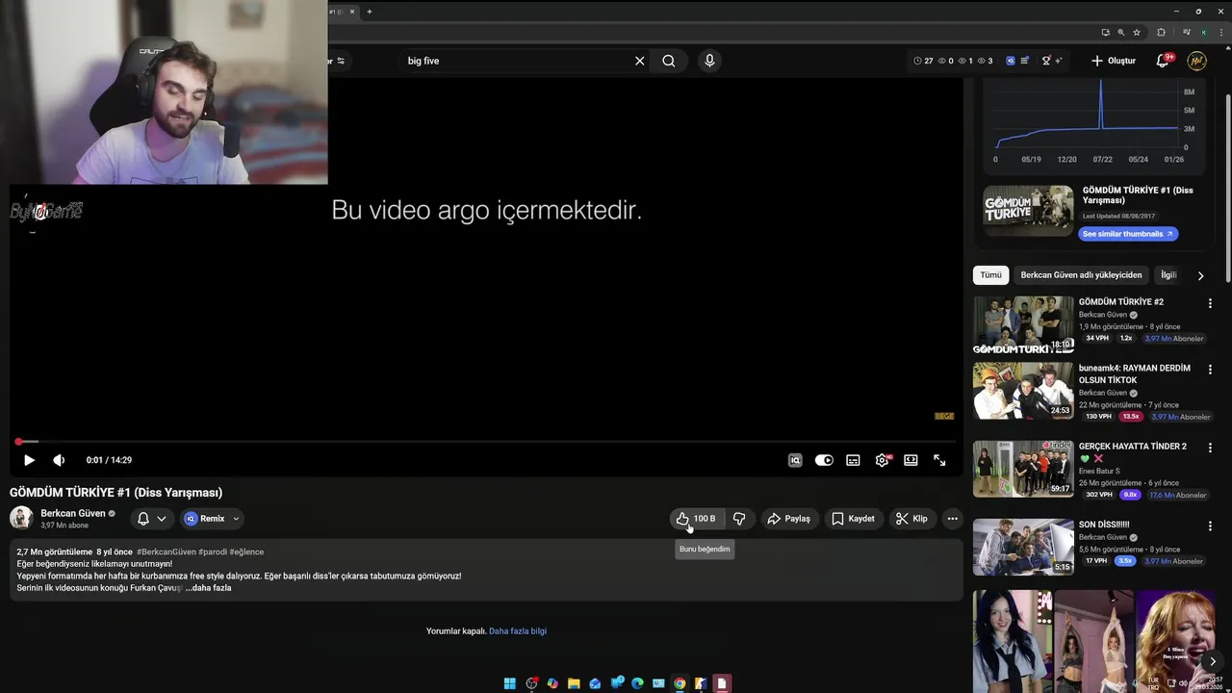Open the blue vidIQ icon in the header
Viewport: 1232px width, 693px height.
coord(1010,61)
